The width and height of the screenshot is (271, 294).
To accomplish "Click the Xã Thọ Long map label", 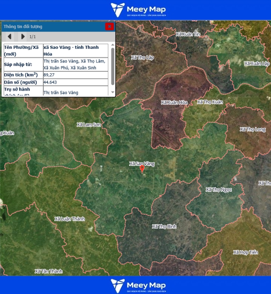I will pyautogui.click(x=252, y=129).
